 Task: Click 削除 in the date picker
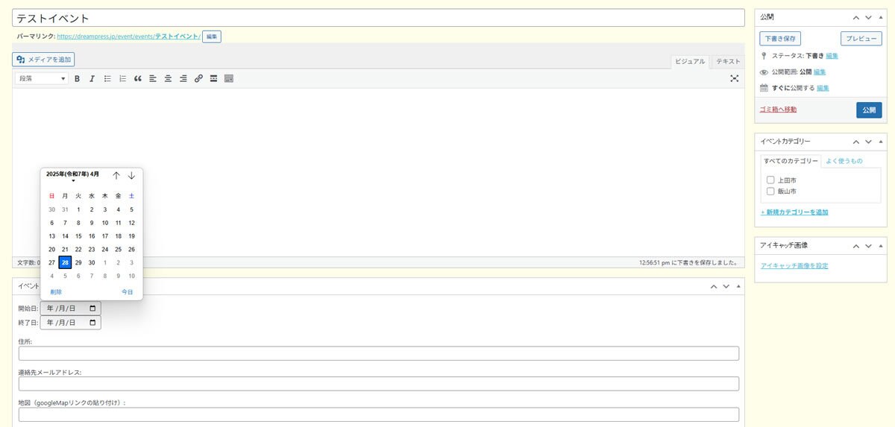tap(56, 292)
